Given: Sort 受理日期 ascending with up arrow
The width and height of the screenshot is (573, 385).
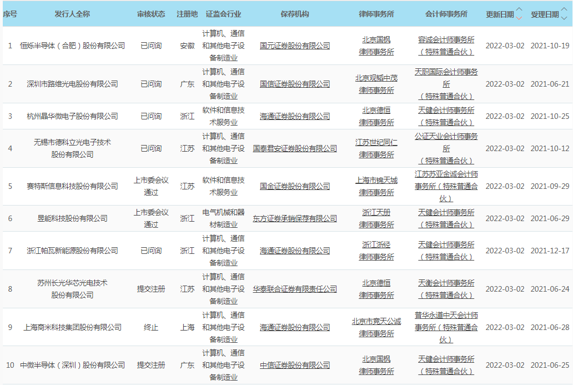Looking at the screenshot, I should click(565, 10).
